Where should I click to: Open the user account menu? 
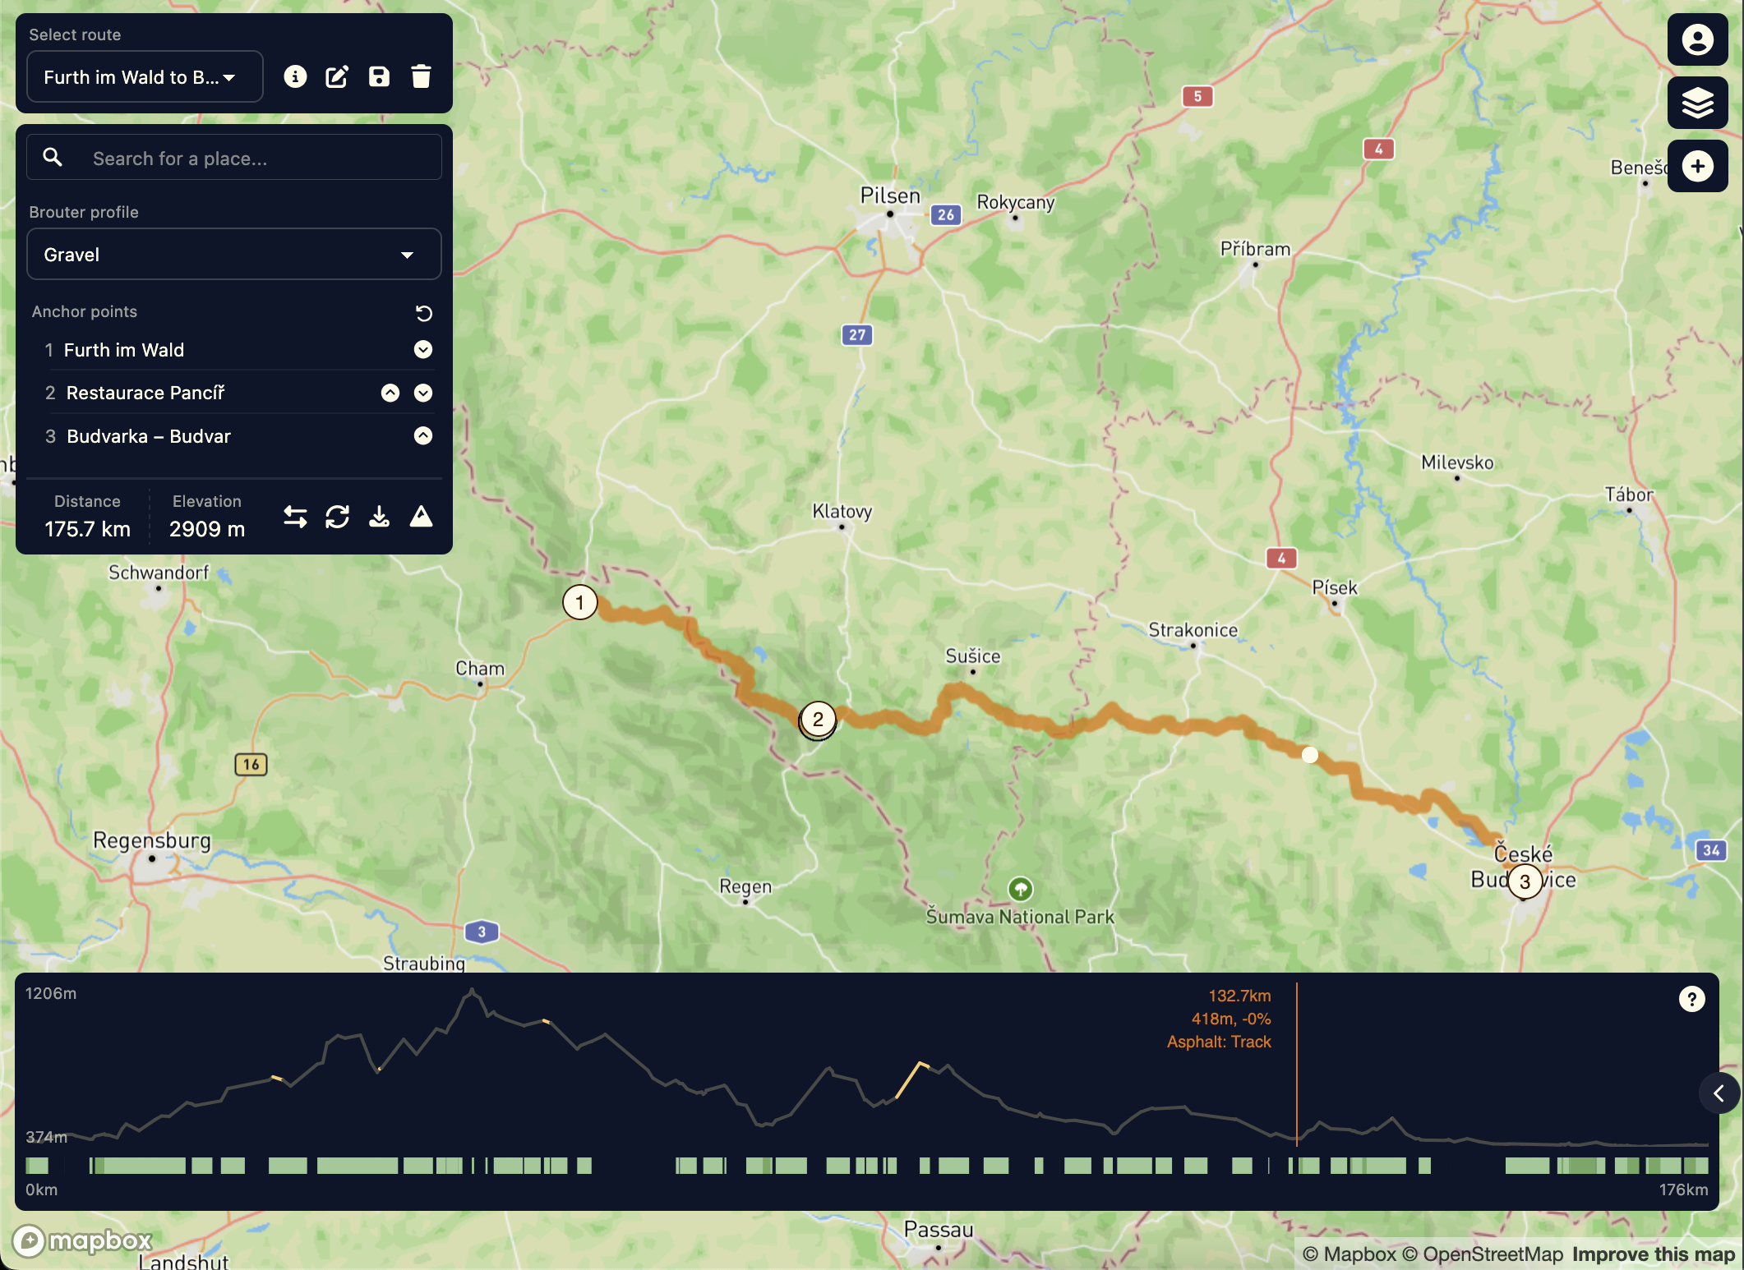click(x=1697, y=39)
